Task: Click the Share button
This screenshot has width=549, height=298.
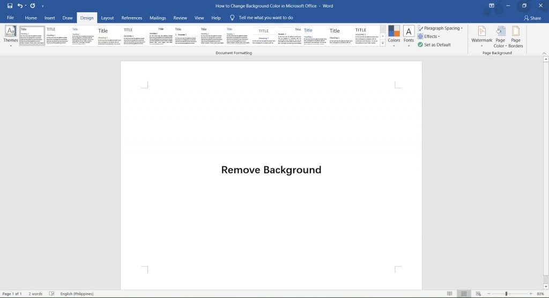Action: tap(532, 18)
